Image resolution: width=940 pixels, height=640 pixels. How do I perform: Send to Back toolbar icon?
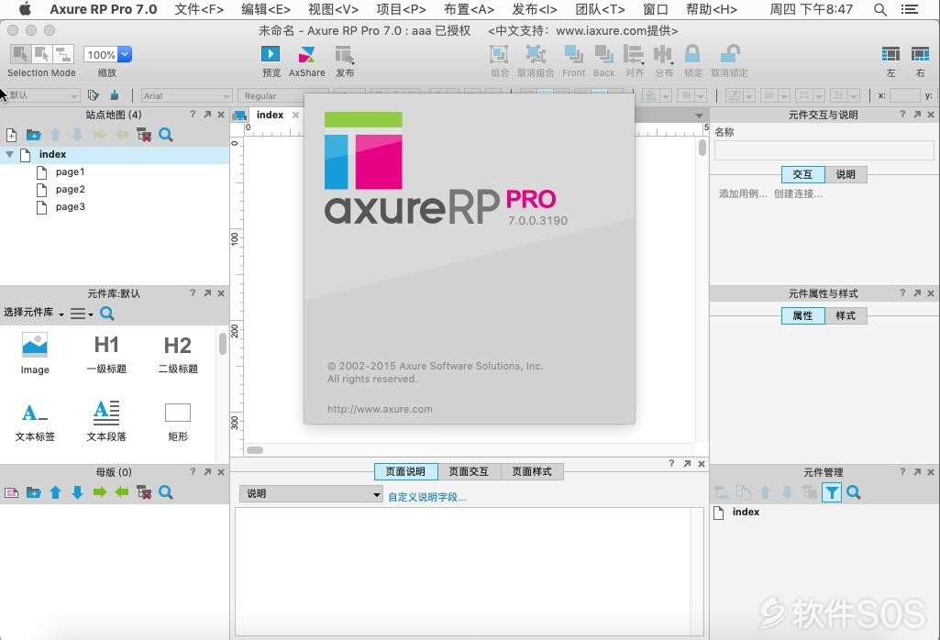point(603,55)
